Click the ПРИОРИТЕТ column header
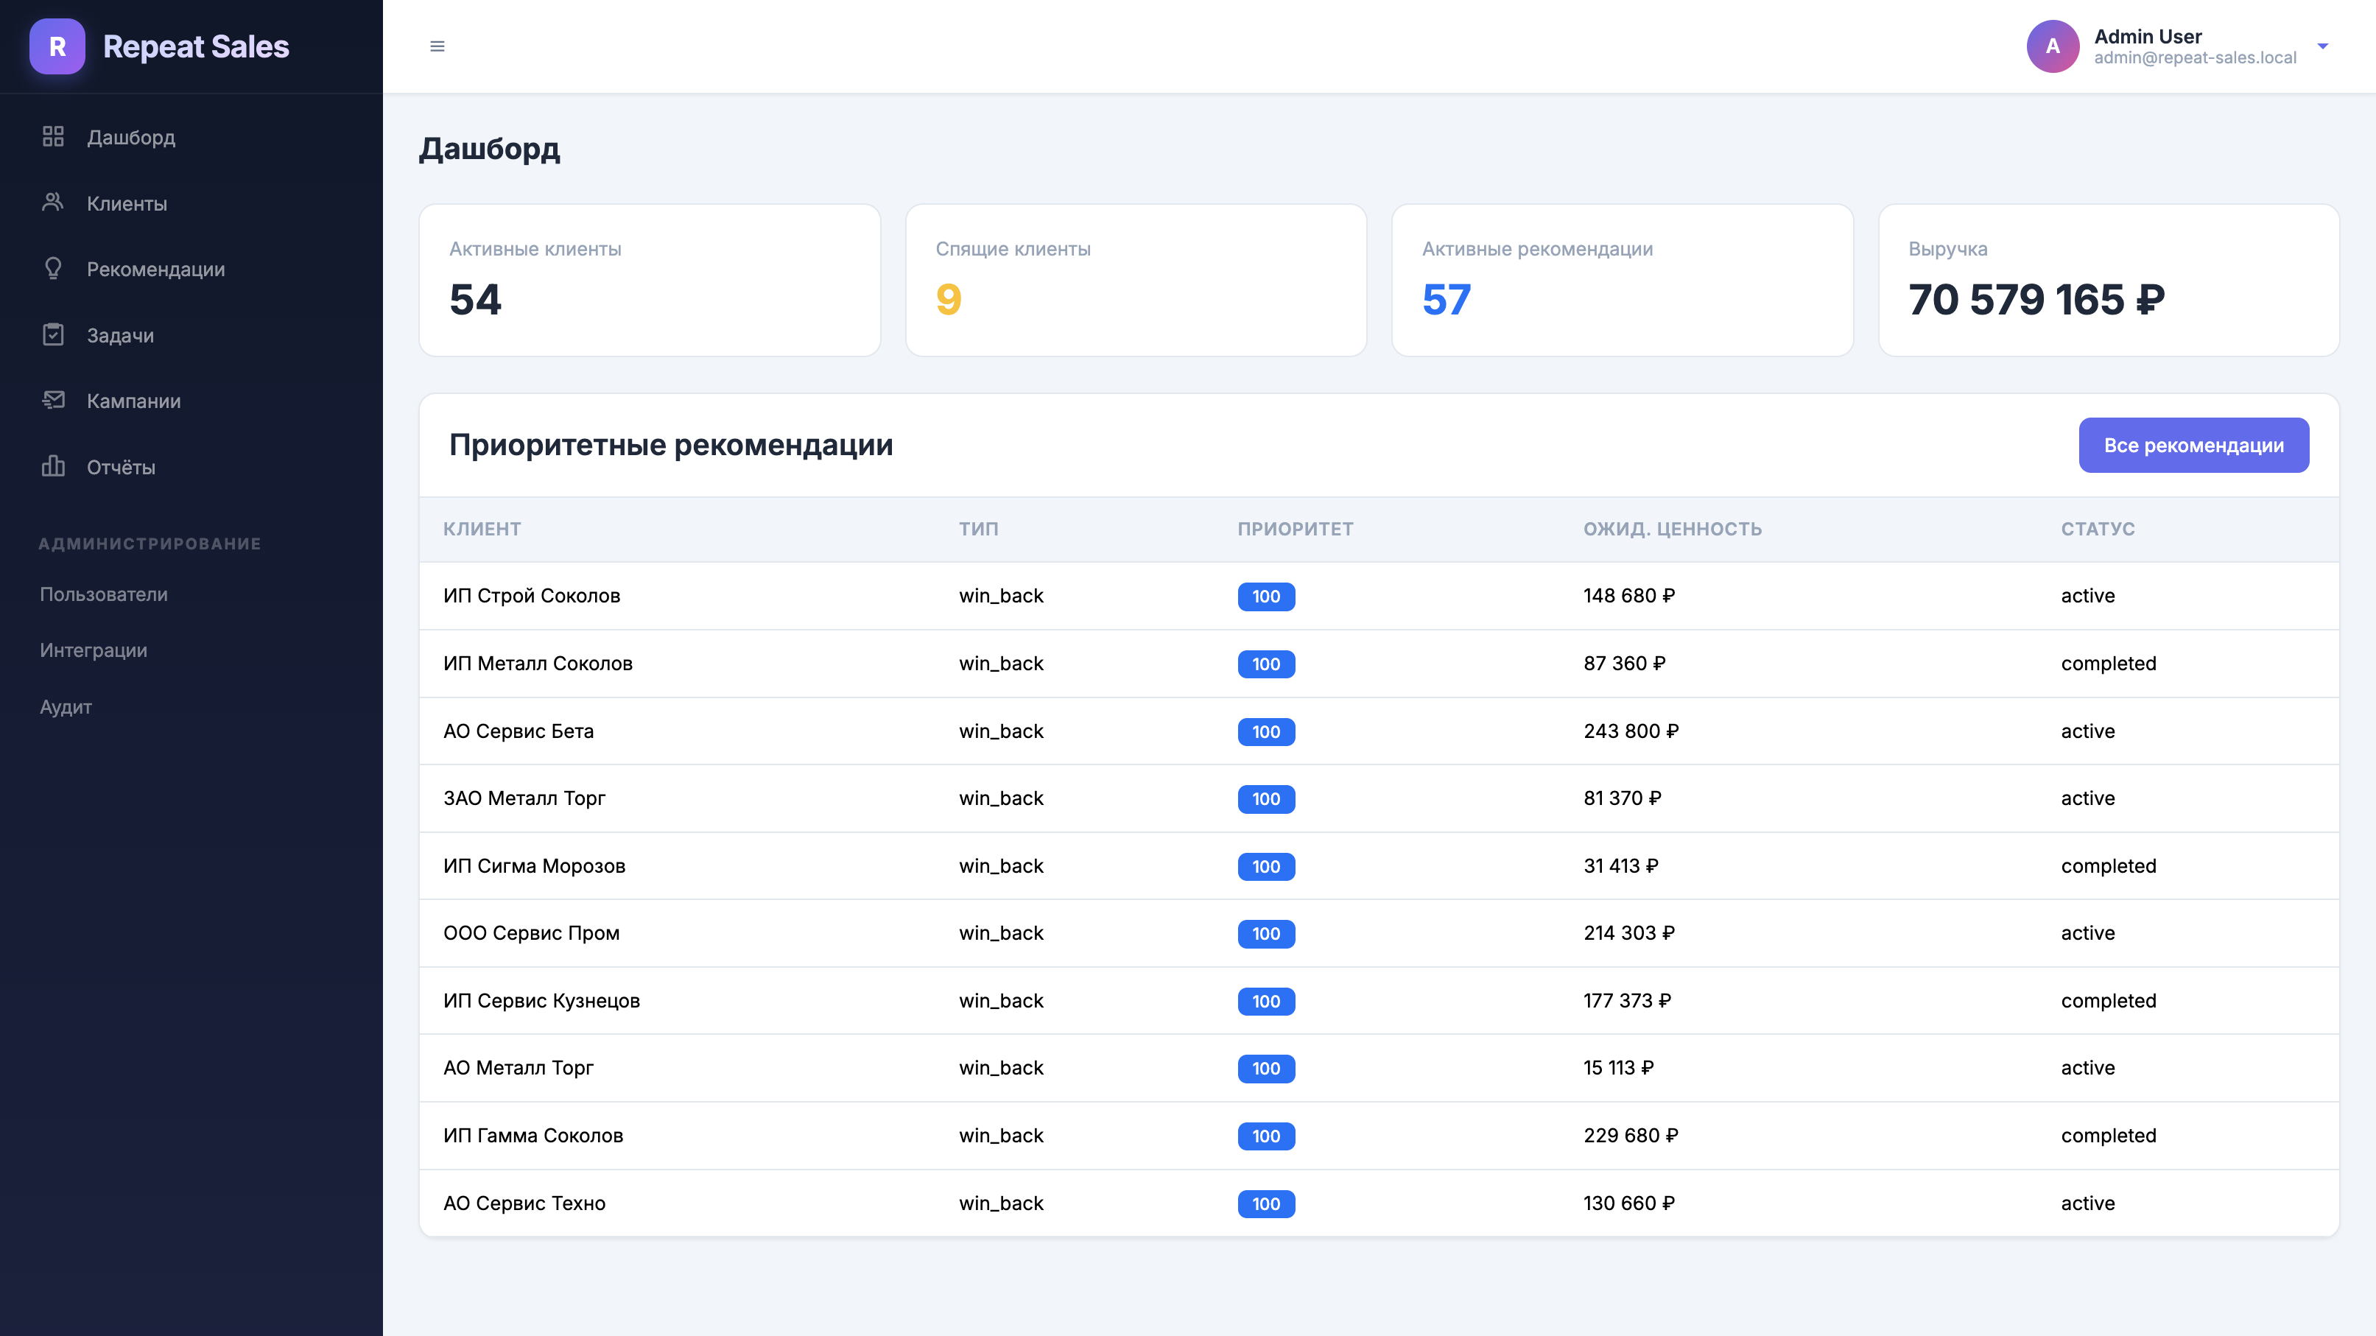Viewport: 2376px width, 1336px height. point(1295,530)
